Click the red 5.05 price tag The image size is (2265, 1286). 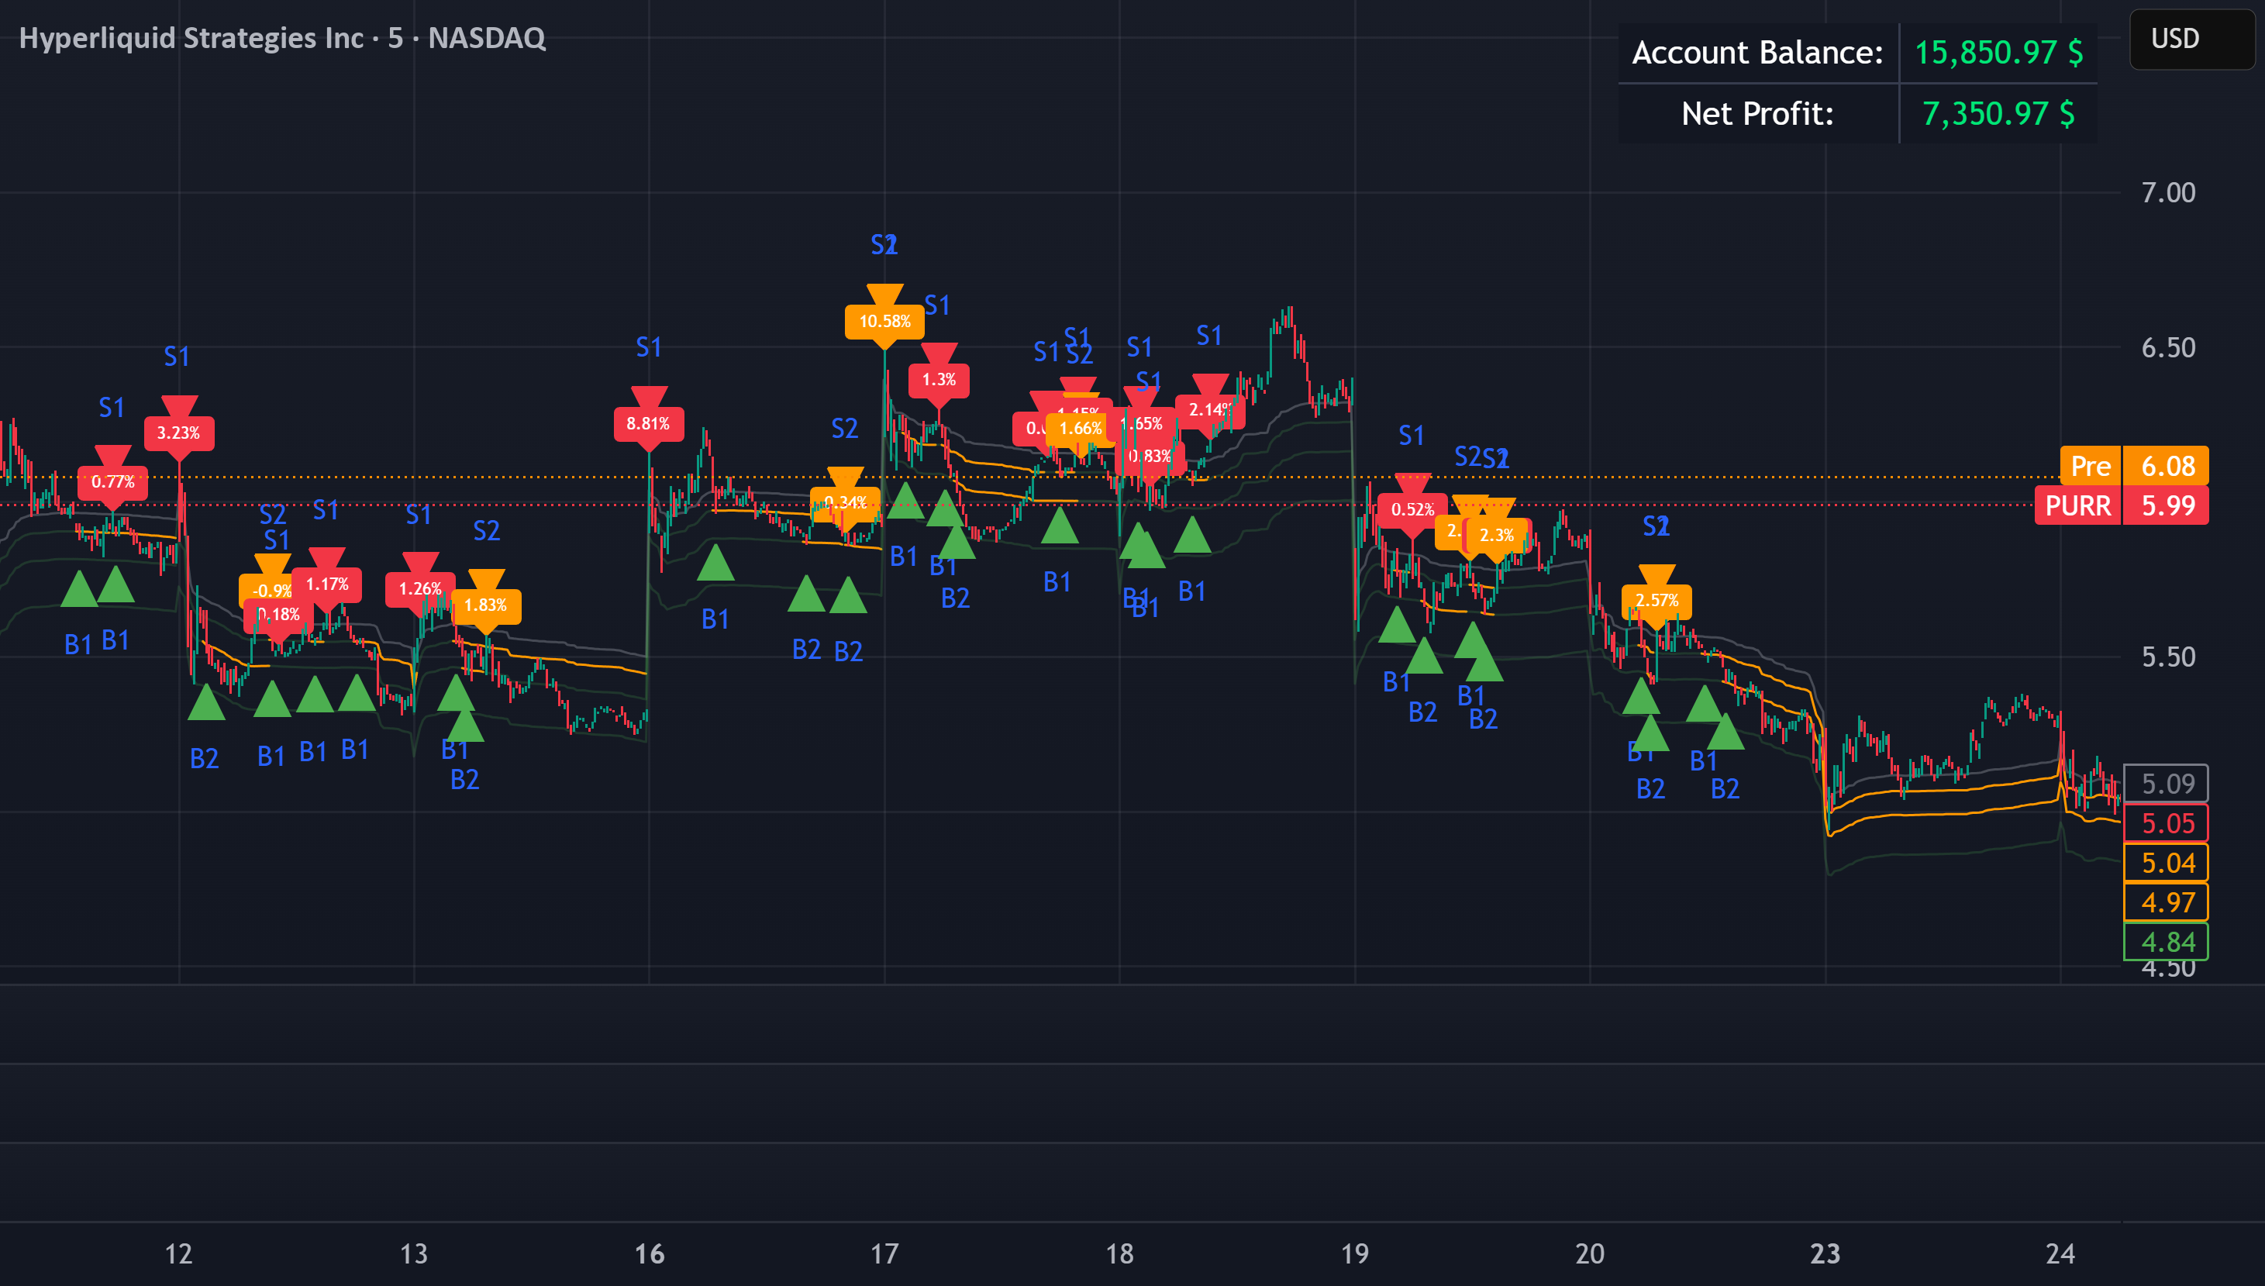pyautogui.click(x=2166, y=823)
